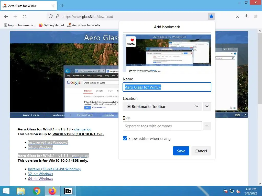The height and width of the screenshot is (196, 262).
Task: Show the Downloads panel
Action: pos(246,16)
